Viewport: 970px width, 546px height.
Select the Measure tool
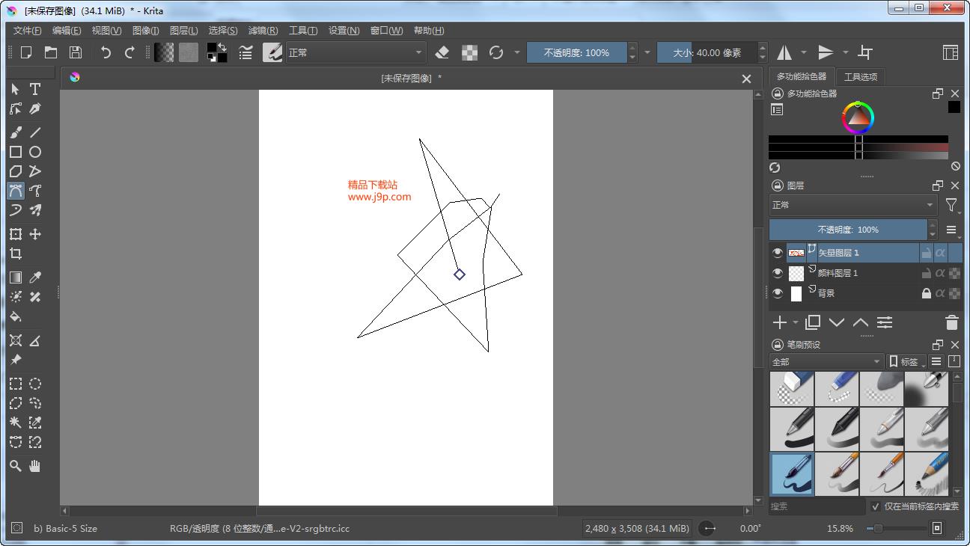(x=35, y=340)
